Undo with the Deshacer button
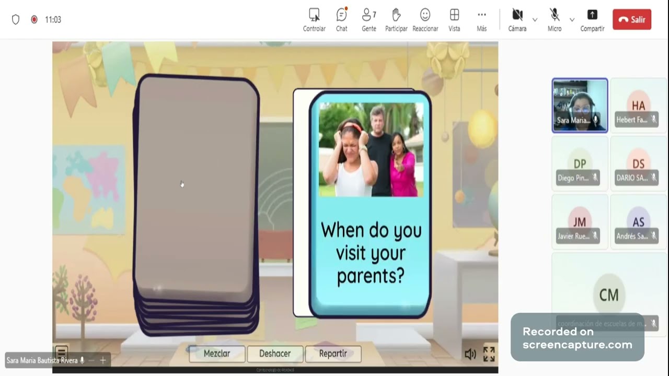 pyautogui.click(x=275, y=354)
